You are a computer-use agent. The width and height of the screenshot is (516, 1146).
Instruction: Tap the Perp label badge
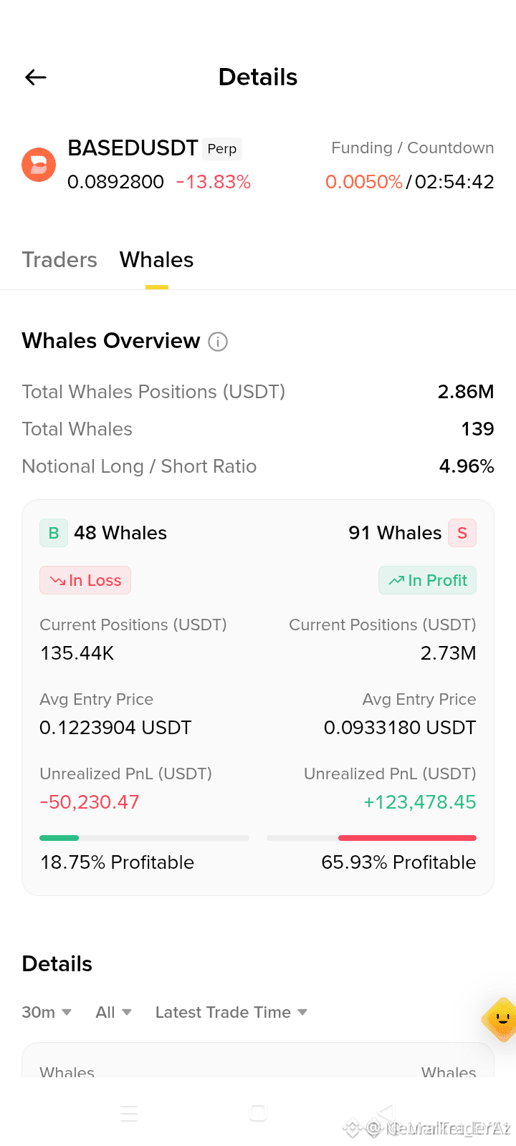coord(222,148)
